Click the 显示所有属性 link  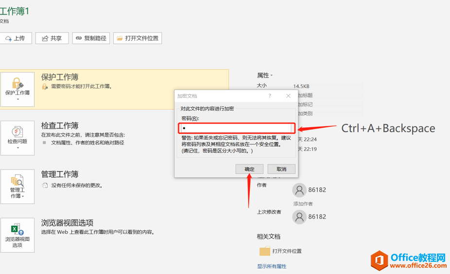[x=272, y=267]
